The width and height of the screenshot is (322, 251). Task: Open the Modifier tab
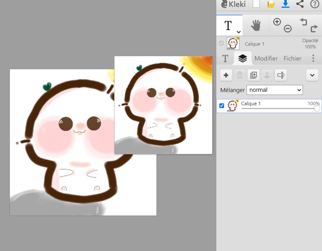point(266,58)
